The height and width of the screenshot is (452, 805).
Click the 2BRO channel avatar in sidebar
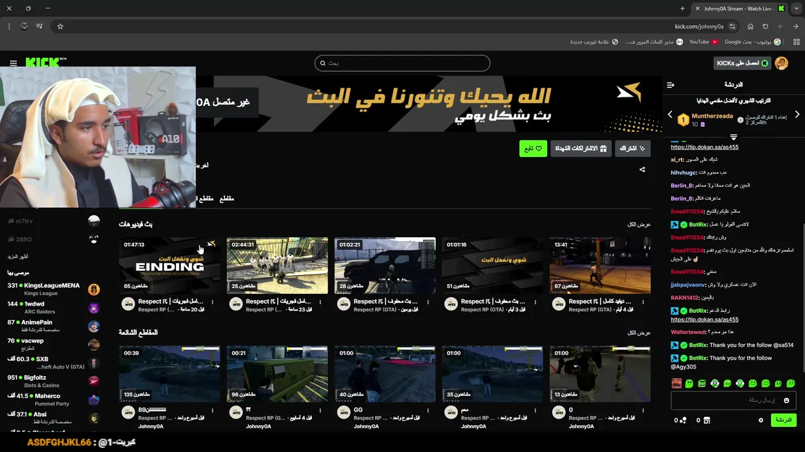[x=94, y=239]
